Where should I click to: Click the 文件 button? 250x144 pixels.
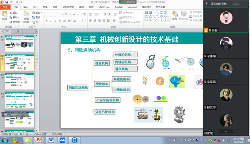coord(5,7)
